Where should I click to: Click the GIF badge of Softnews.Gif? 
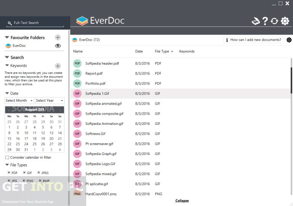[x=77, y=134]
